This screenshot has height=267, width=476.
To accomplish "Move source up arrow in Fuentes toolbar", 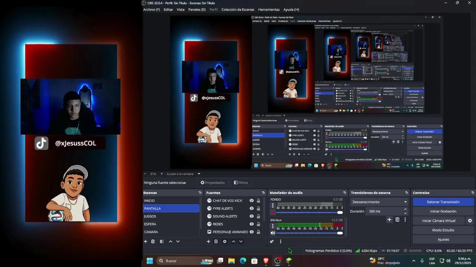I will click(234, 241).
